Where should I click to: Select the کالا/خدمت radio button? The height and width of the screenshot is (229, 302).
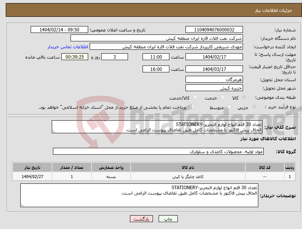195,97
